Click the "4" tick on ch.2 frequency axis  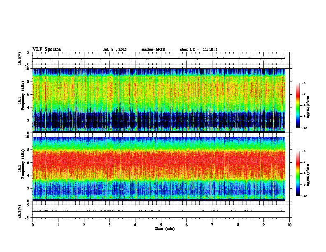(x=28, y=175)
